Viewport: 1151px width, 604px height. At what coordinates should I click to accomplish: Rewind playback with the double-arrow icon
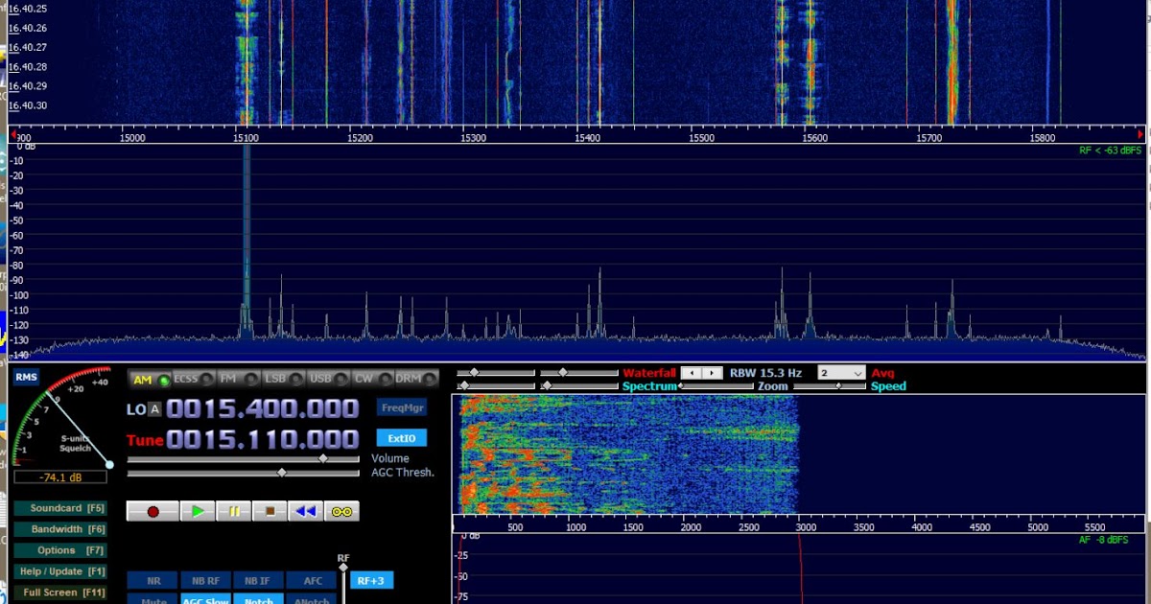pyautogui.click(x=305, y=510)
